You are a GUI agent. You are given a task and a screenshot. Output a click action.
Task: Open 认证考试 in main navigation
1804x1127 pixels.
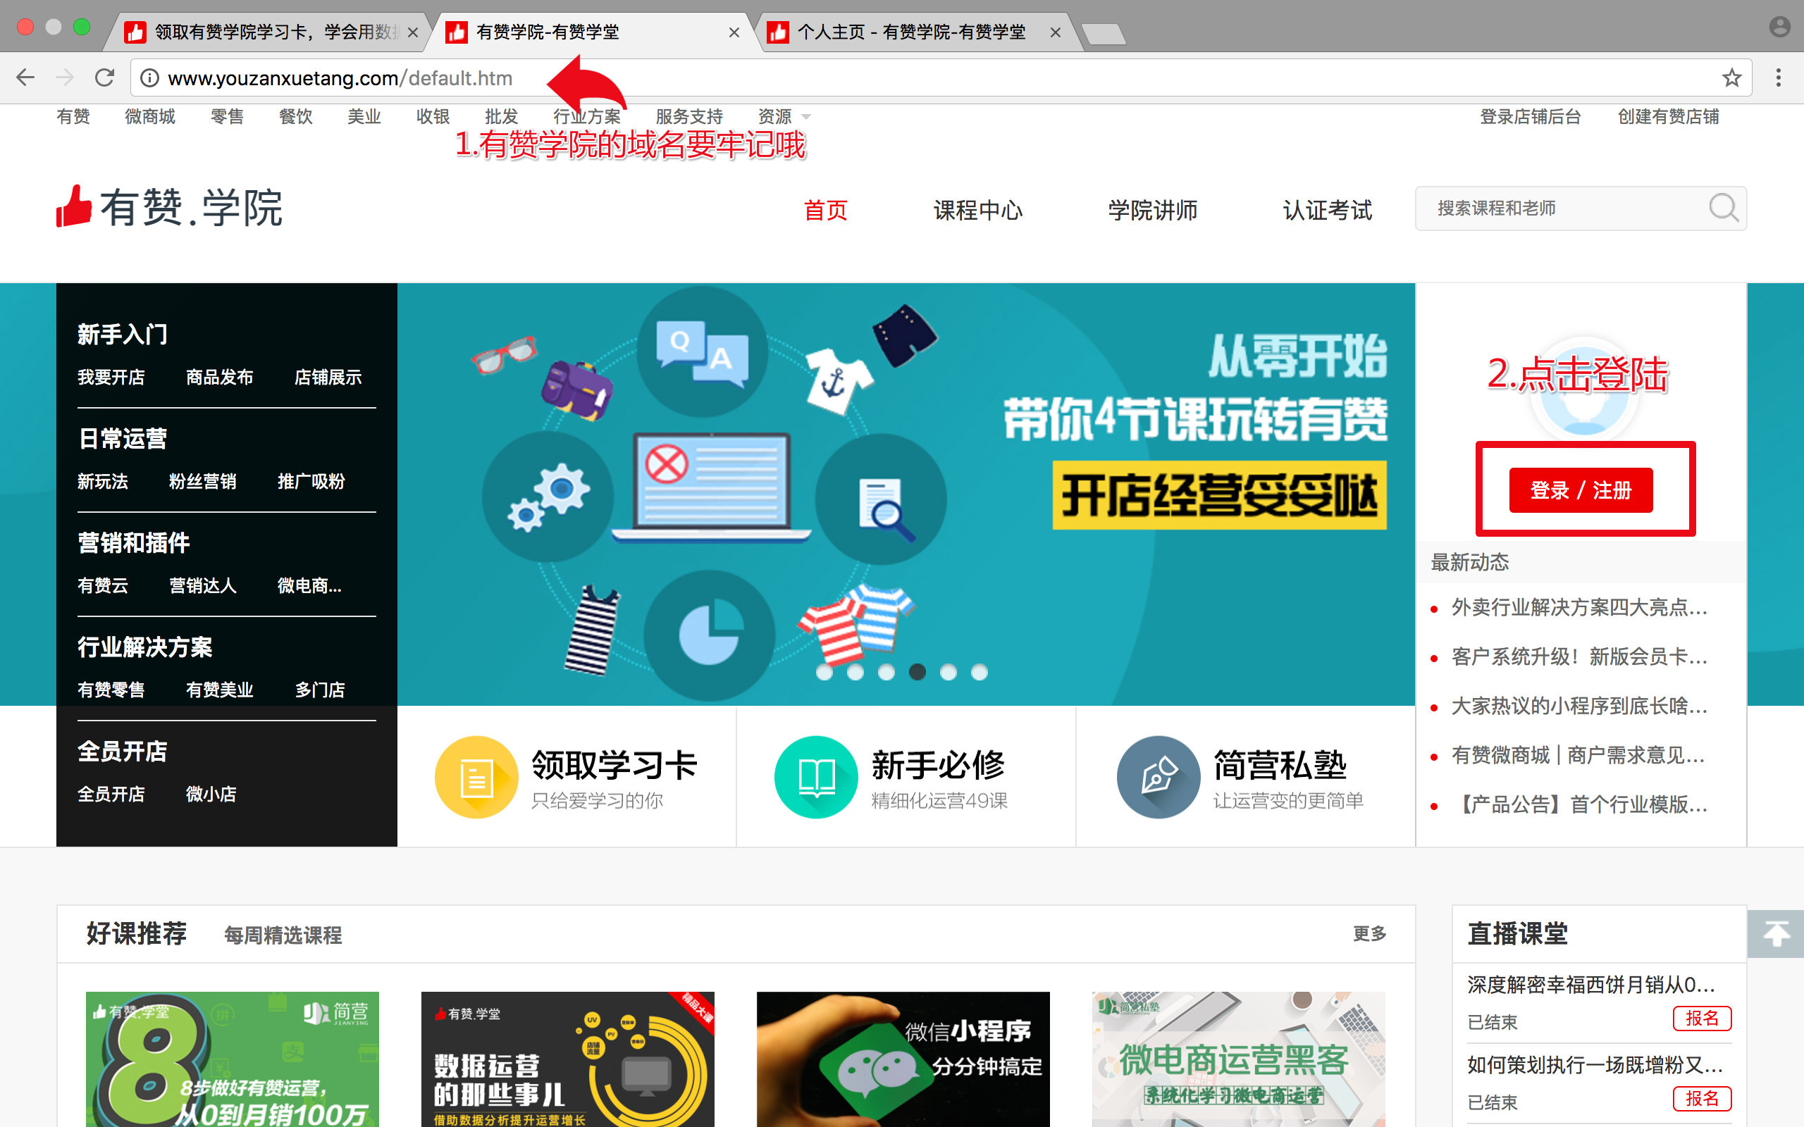click(1327, 210)
